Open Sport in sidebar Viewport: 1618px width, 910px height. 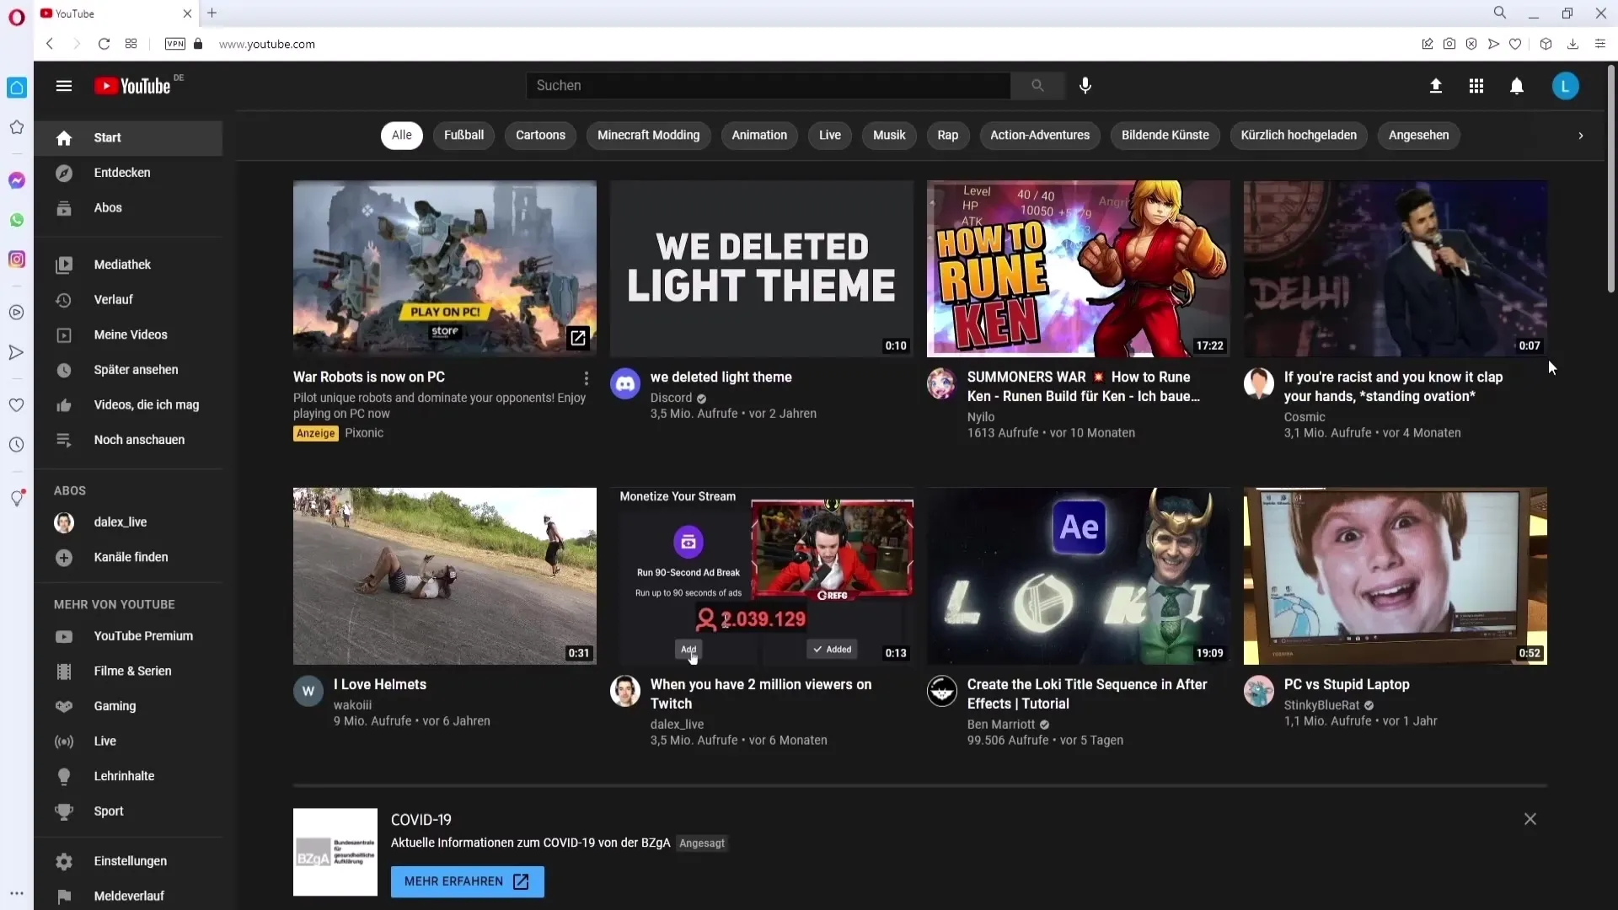pos(128,811)
